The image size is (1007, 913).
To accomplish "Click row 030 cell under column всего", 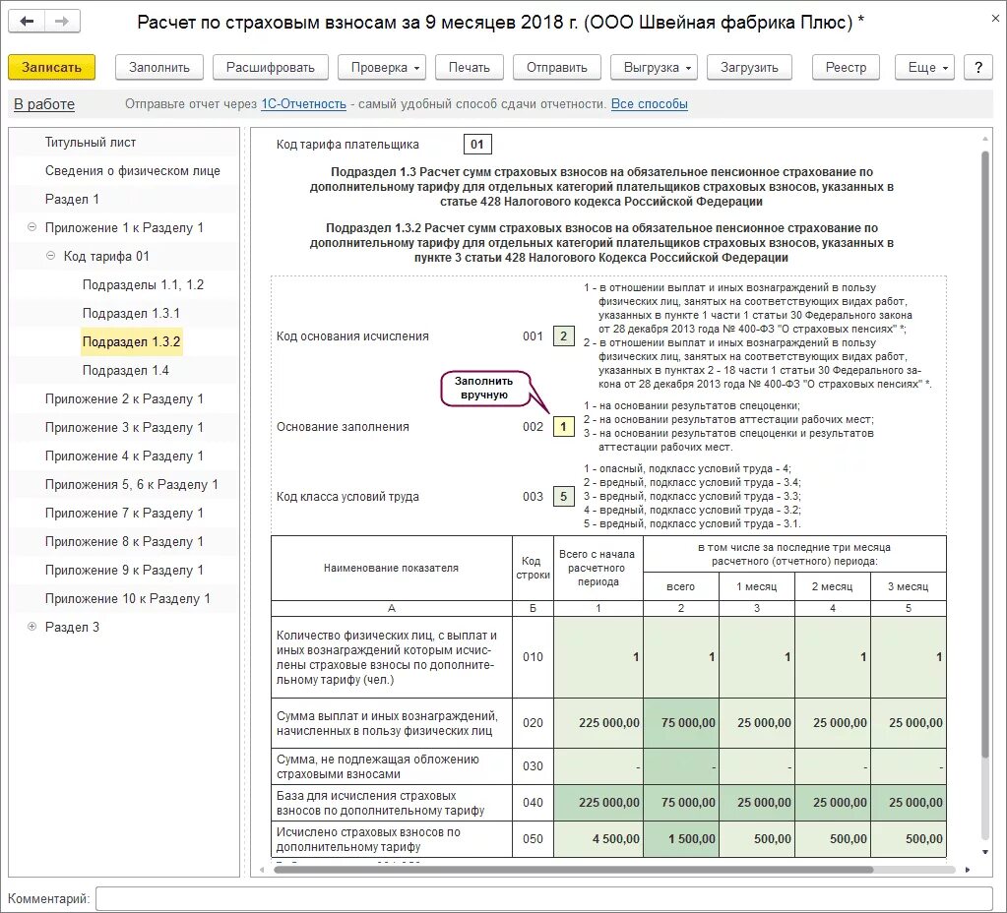I will point(681,766).
